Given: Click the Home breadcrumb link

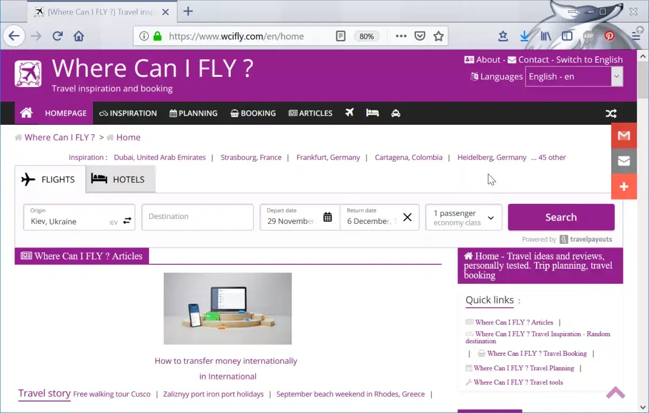Looking at the screenshot, I should tap(128, 137).
